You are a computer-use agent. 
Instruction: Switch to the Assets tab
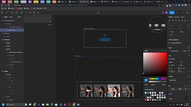(11, 17)
